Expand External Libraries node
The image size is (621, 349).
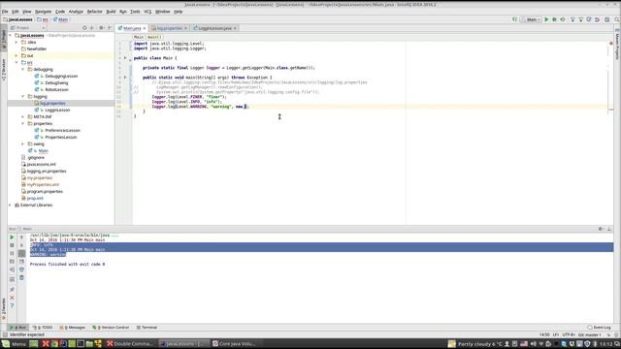tap(11, 205)
